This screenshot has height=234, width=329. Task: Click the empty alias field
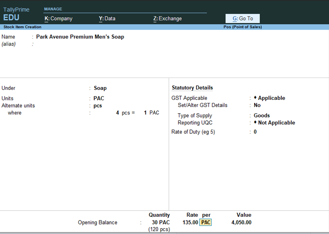click(80, 44)
